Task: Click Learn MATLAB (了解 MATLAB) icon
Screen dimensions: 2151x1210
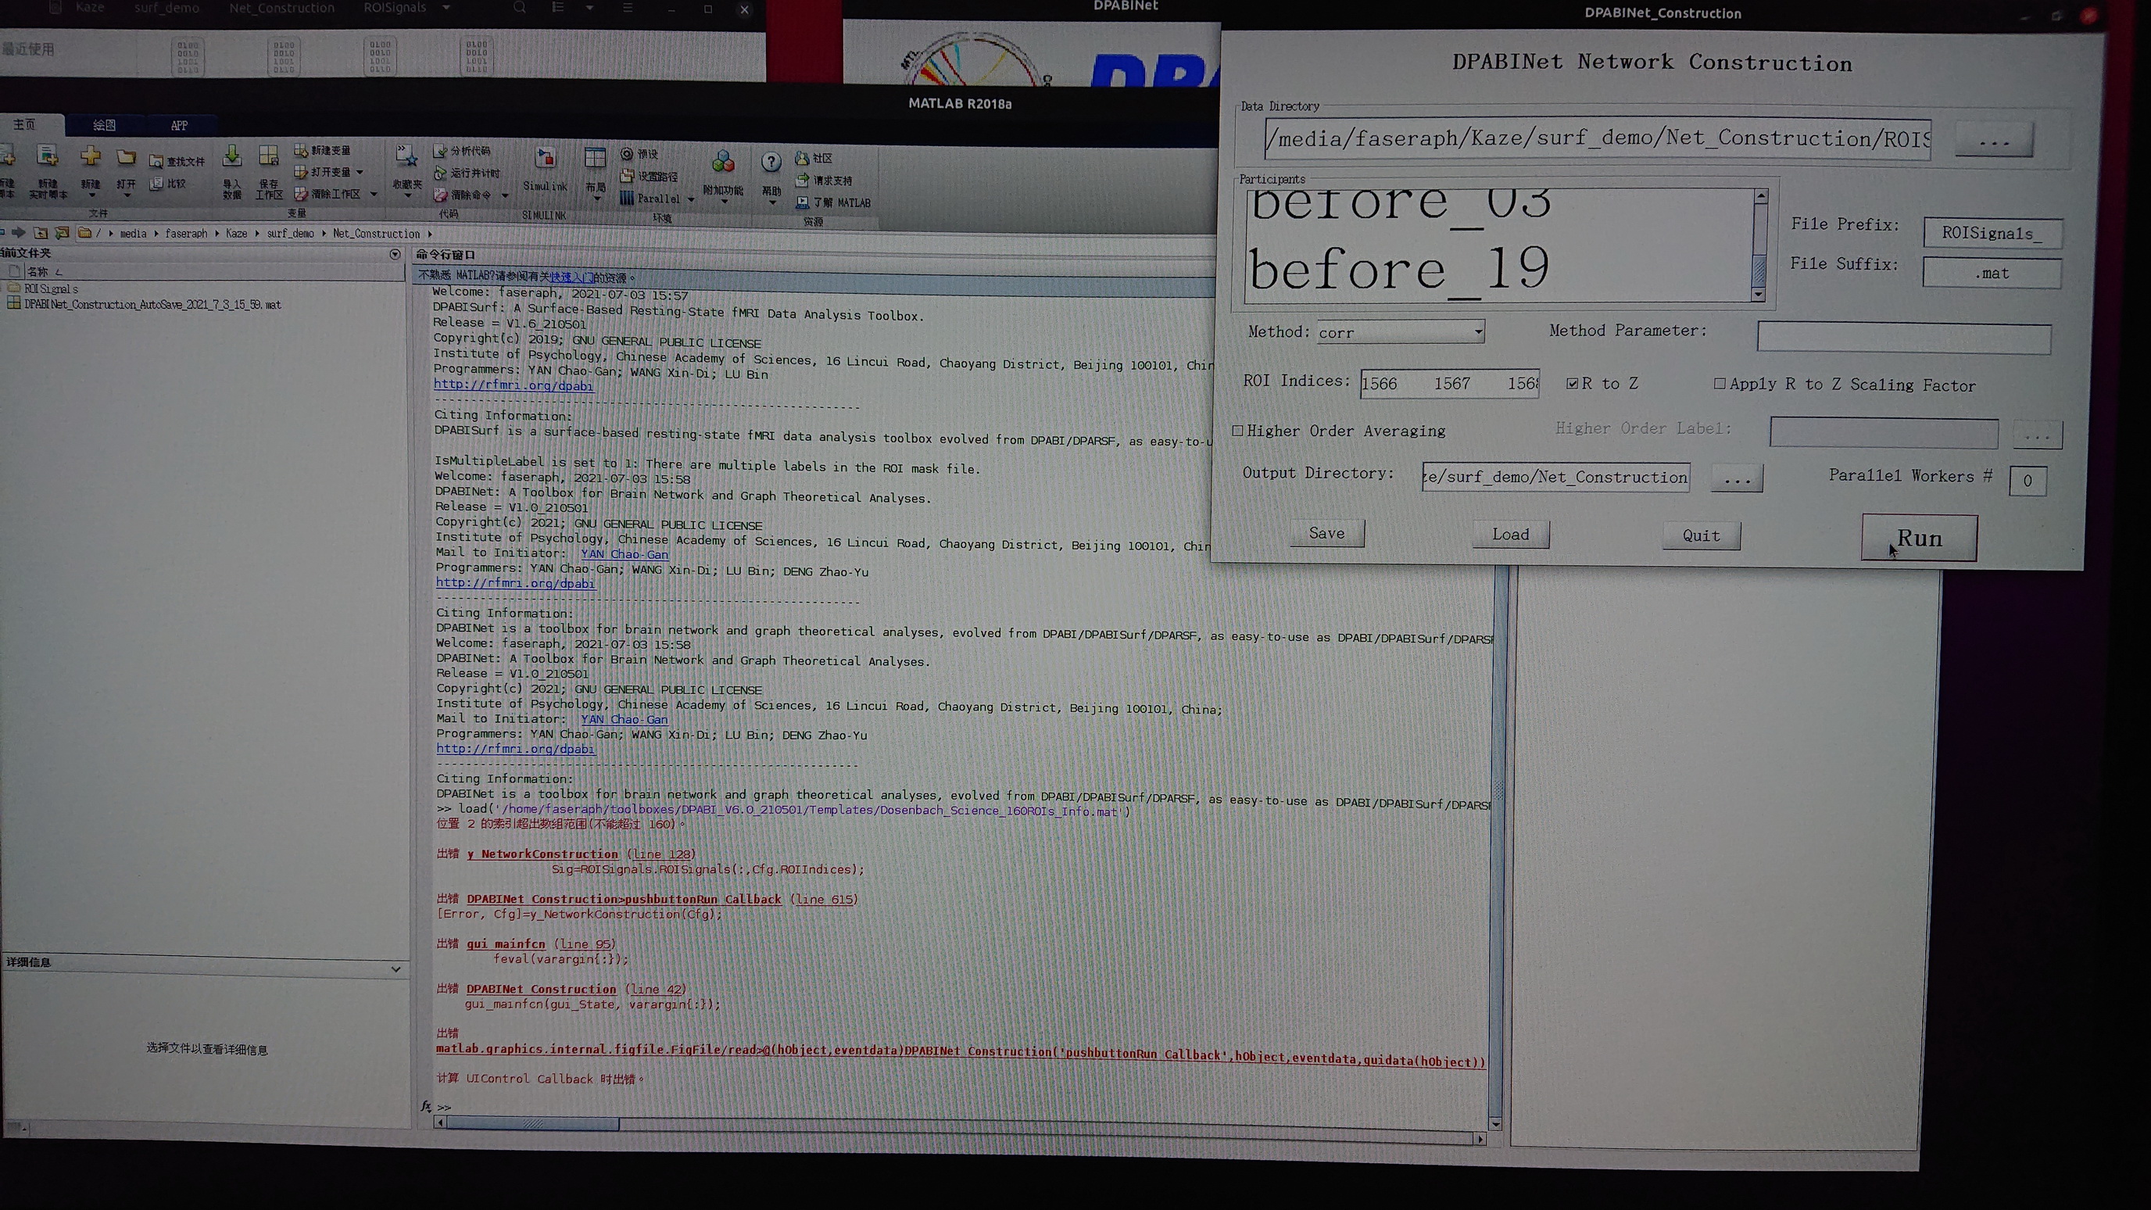Action: click(x=802, y=202)
